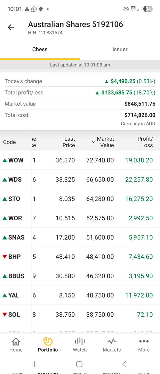This screenshot has width=160, height=374.
Task: Open the SNAS holding code
Action: tap(16, 237)
